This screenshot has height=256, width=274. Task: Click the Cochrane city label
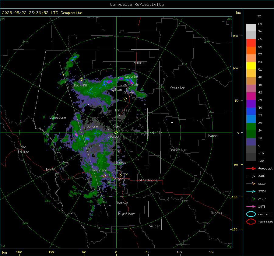(x=100, y=170)
